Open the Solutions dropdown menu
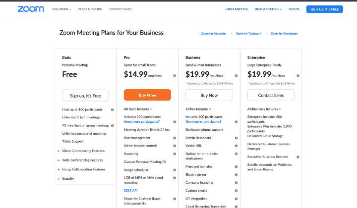Viewport: 357px width, 208px height. tap(61, 9)
